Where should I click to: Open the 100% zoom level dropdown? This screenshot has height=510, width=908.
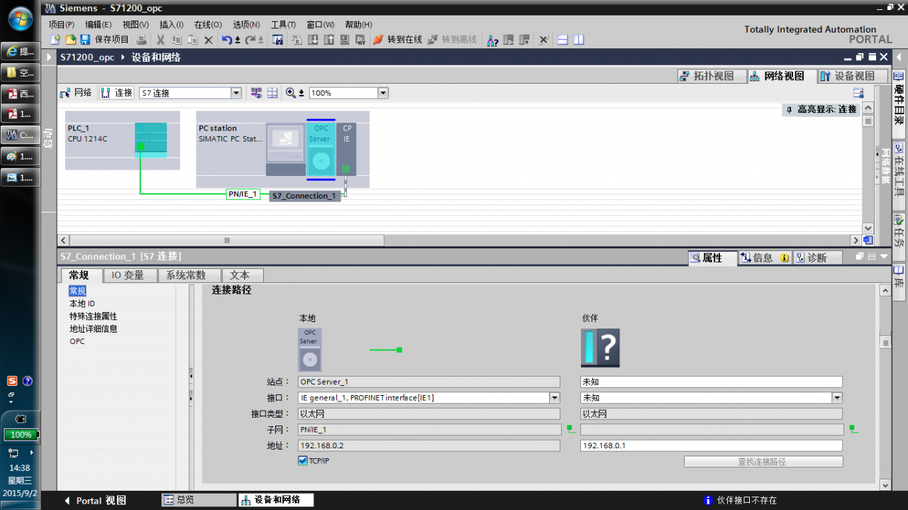tap(383, 93)
